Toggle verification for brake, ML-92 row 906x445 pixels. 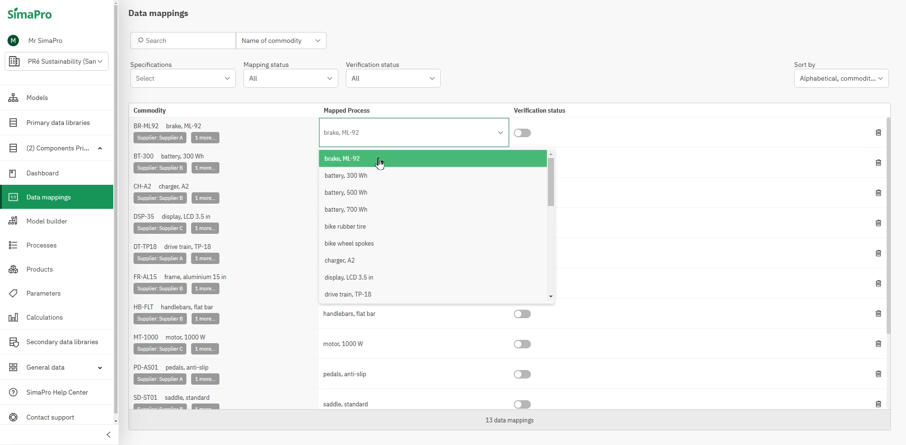click(522, 133)
